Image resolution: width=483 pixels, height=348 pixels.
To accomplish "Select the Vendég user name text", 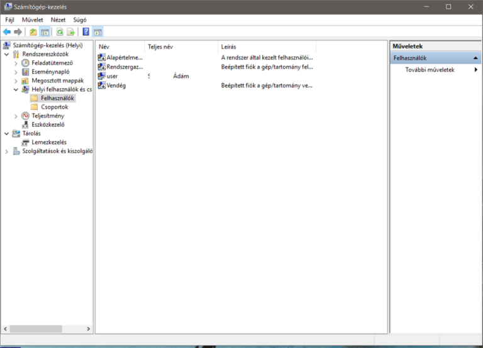I will click(116, 85).
